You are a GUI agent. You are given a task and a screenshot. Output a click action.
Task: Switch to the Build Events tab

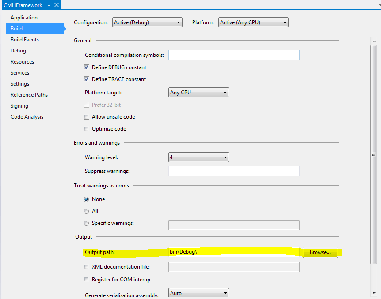25,40
